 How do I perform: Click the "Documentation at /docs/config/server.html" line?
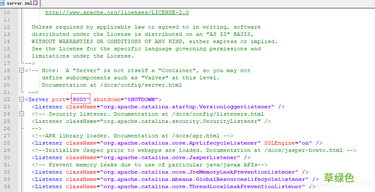tap(112, 85)
